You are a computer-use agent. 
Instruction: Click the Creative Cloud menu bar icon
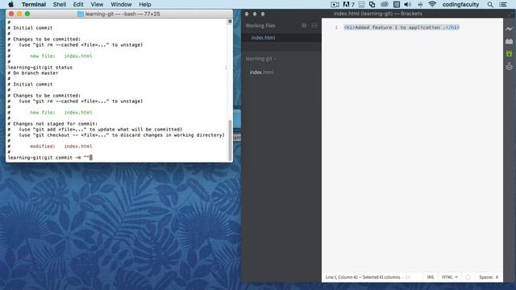pyautogui.click(x=385, y=4)
